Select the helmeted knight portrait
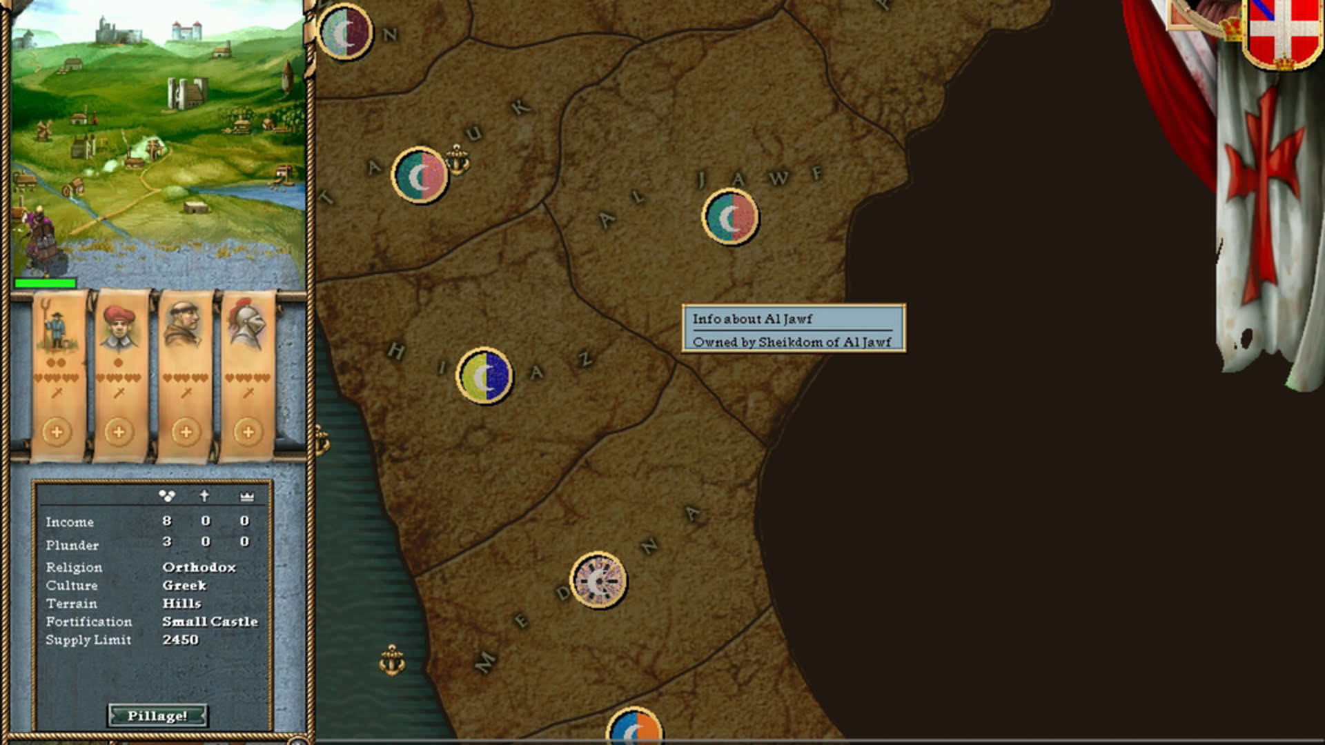 [x=247, y=324]
